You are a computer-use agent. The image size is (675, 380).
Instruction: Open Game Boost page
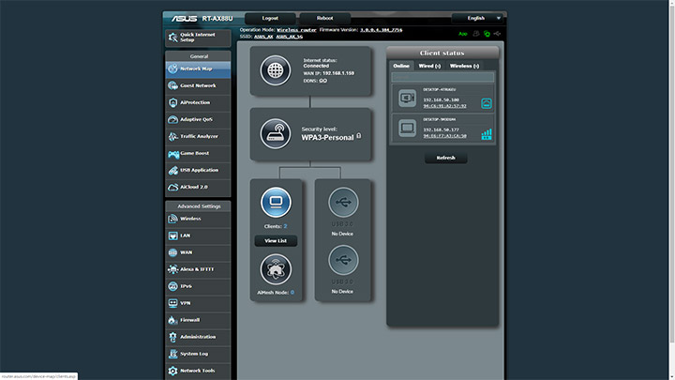[198, 153]
